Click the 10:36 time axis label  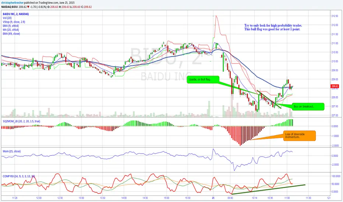click(270, 198)
